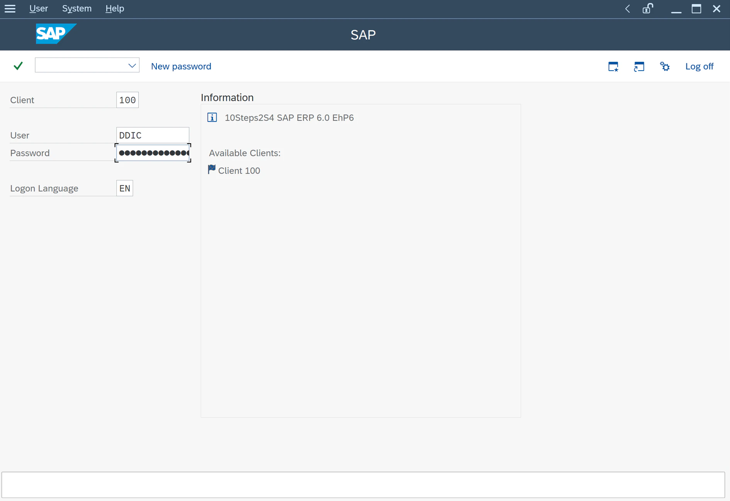The width and height of the screenshot is (730, 501).
Task: Open the System menu
Action: 77,8
